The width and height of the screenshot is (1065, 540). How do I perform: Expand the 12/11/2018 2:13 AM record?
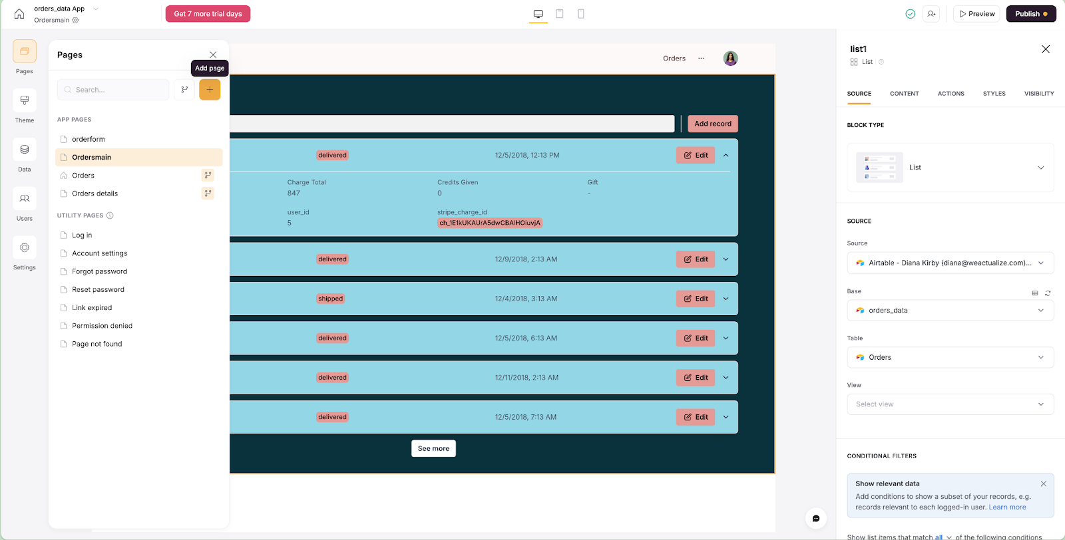pyautogui.click(x=726, y=378)
